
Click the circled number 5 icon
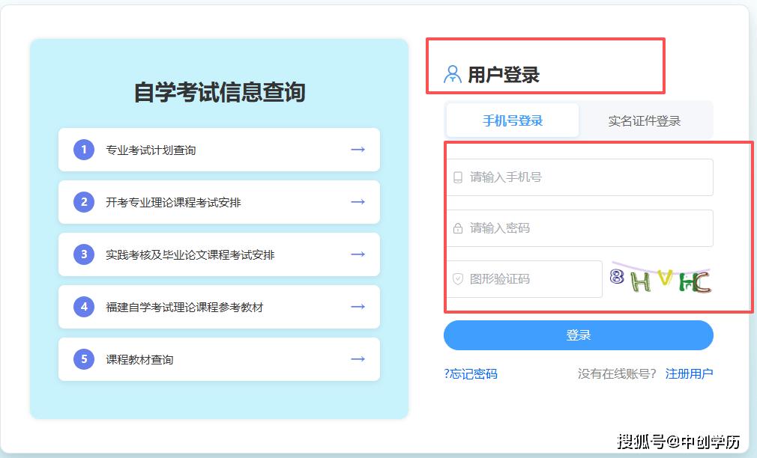click(x=83, y=359)
